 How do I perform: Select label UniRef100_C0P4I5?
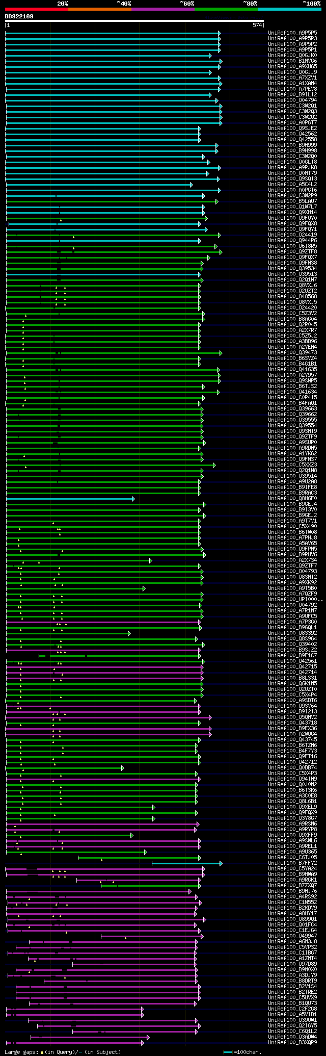(x=292, y=397)
